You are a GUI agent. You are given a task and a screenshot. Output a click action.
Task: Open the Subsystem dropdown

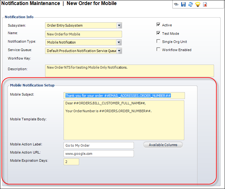[x=119, y=25]
